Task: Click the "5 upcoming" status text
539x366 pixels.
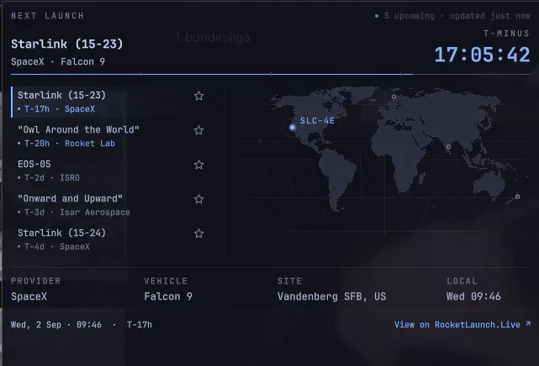Action: point(409,16)
